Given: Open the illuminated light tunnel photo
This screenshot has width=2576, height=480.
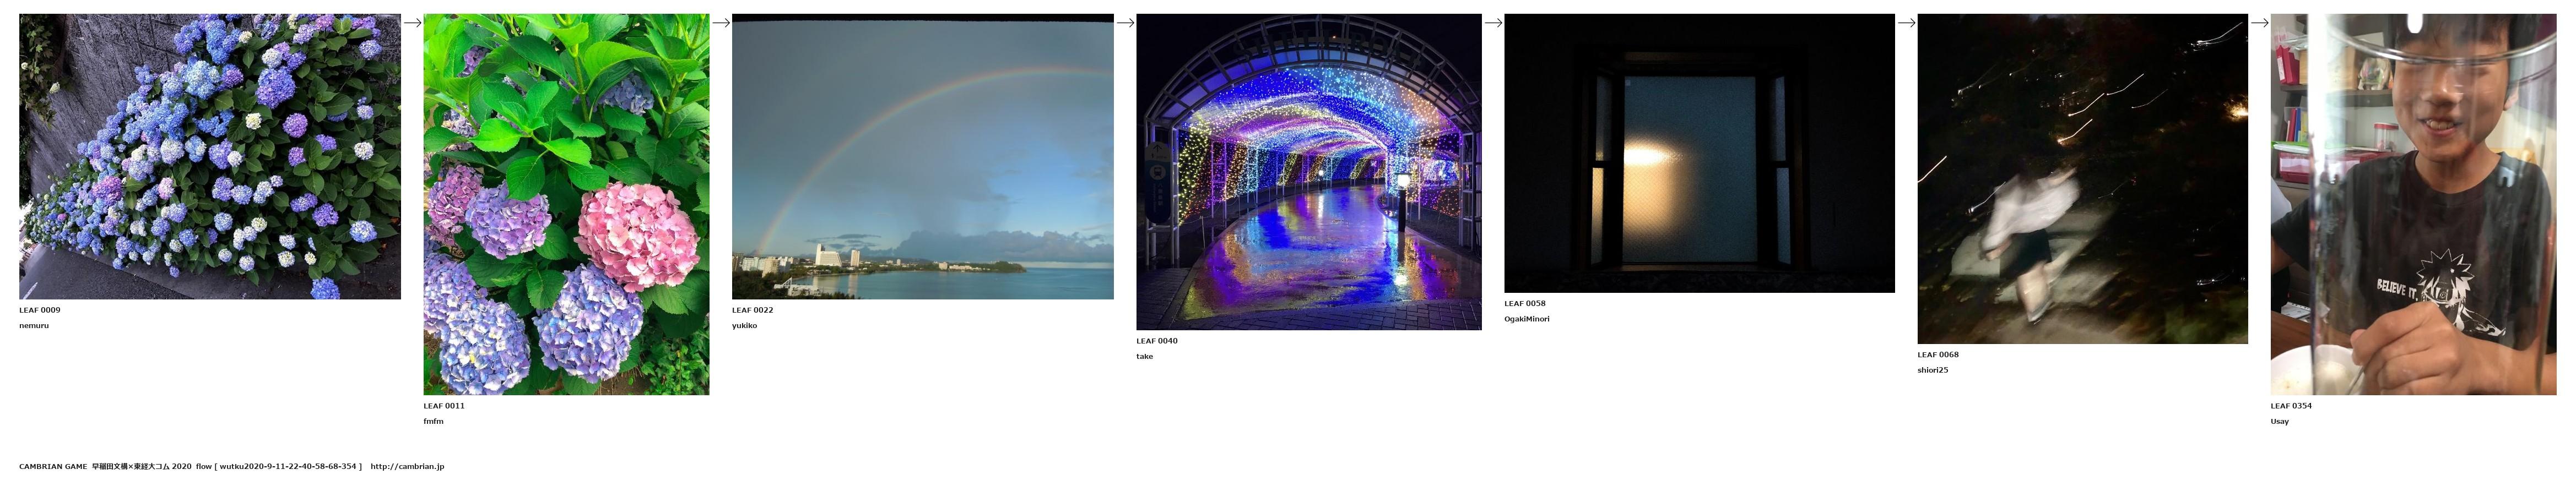Looking at the screenshot, I should coord(1308,172).
